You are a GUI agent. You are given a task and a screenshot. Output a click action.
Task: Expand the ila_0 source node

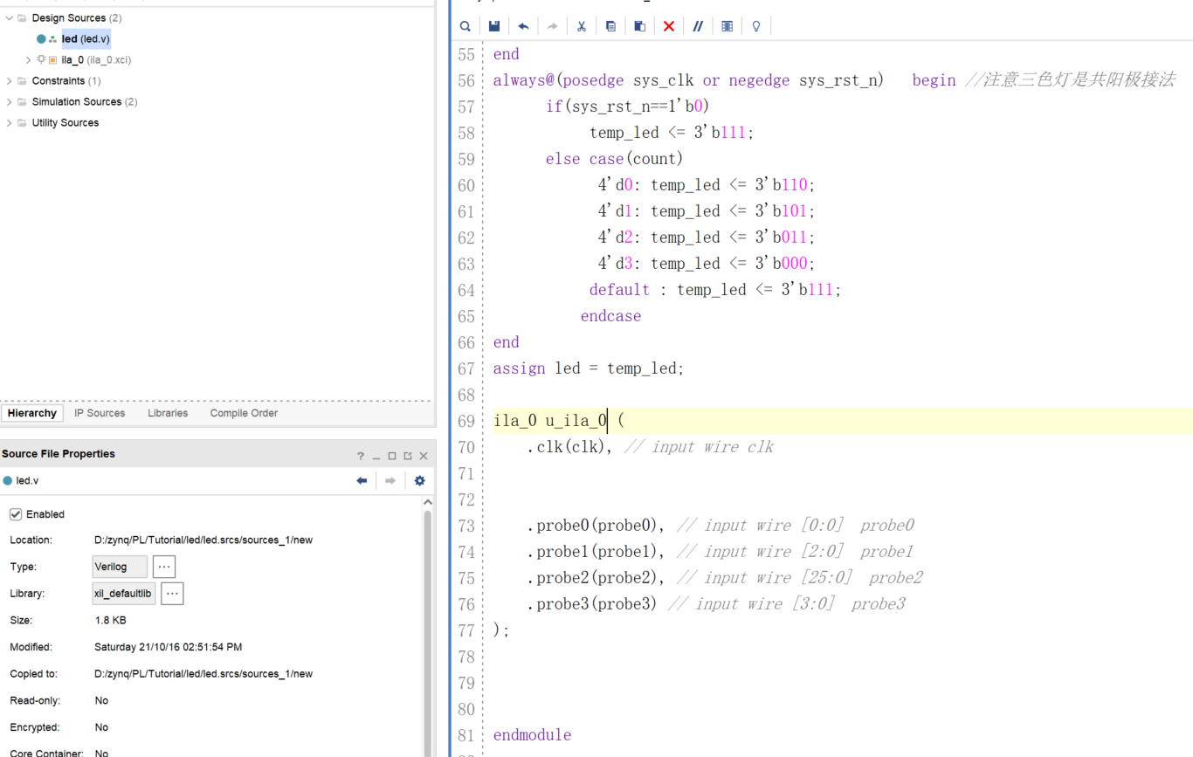click(27, 59)
